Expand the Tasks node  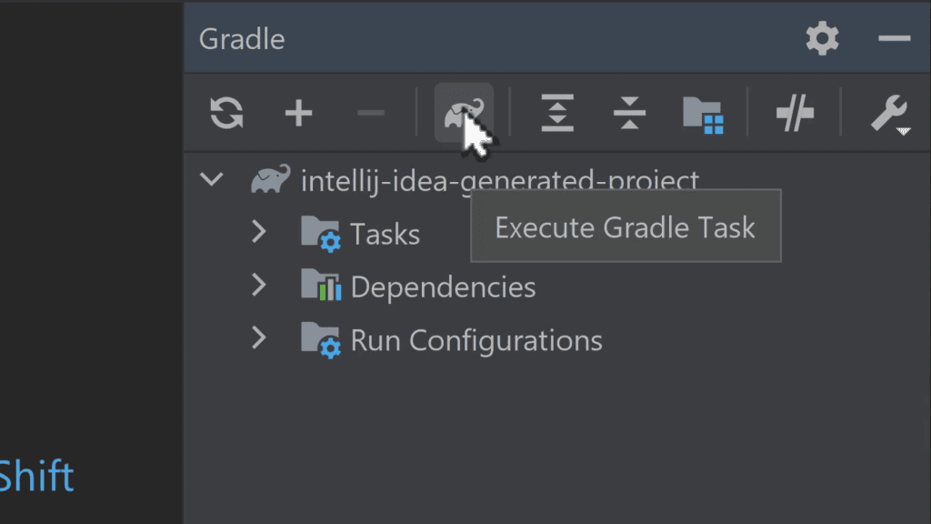259,232
